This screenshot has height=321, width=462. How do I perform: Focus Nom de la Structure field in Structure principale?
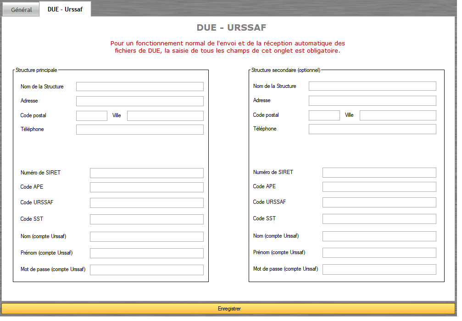click(139, 87)
